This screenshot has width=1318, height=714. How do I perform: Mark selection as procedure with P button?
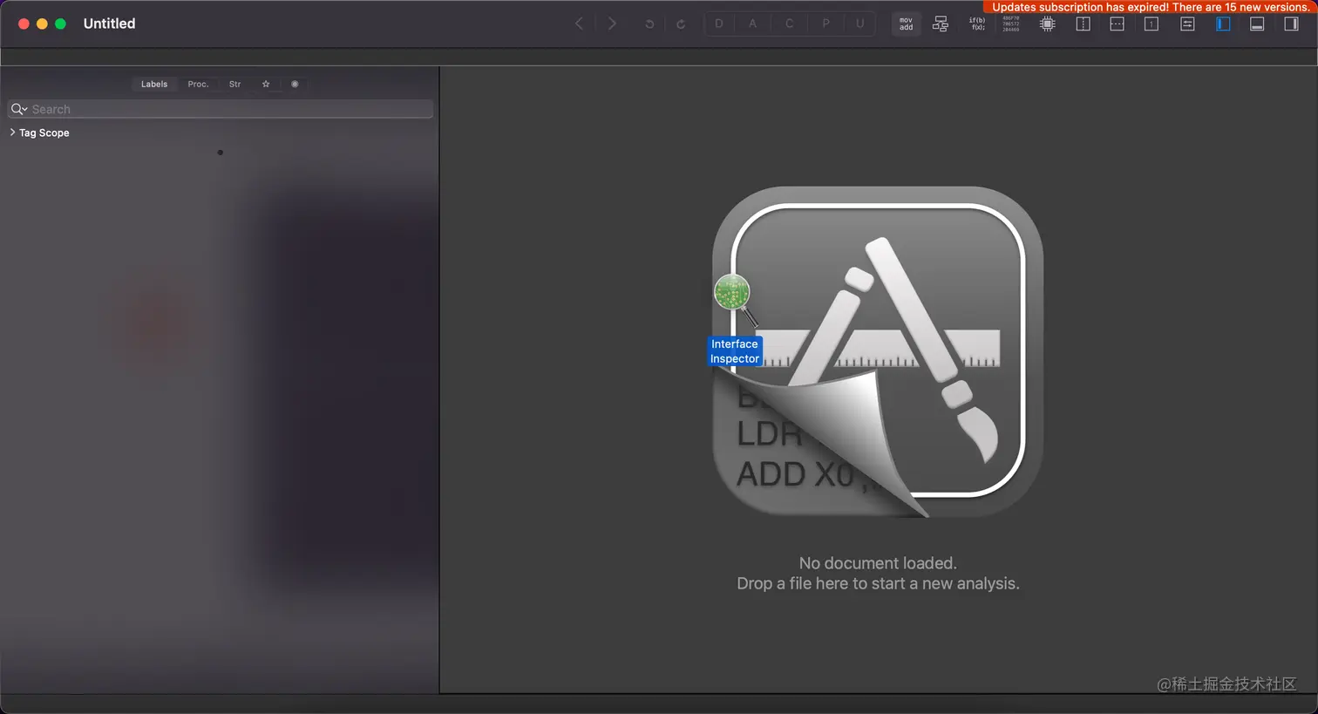(x=825, y=24)
